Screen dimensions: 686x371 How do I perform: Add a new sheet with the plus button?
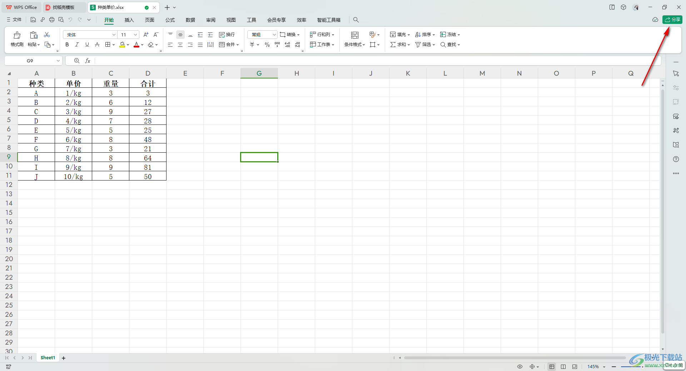(64, 358)
